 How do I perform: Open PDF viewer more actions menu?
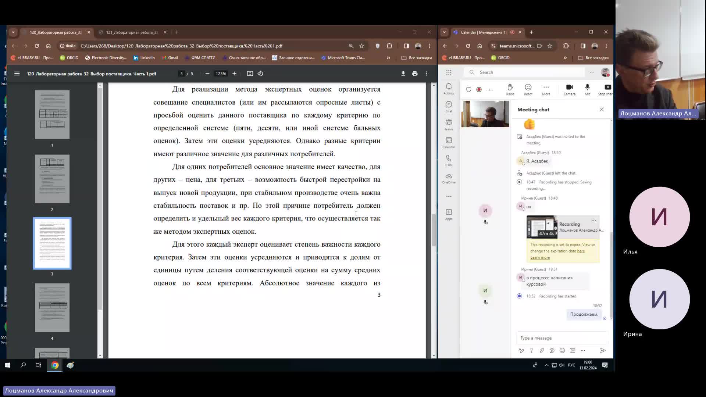click(x=427, y=74)
